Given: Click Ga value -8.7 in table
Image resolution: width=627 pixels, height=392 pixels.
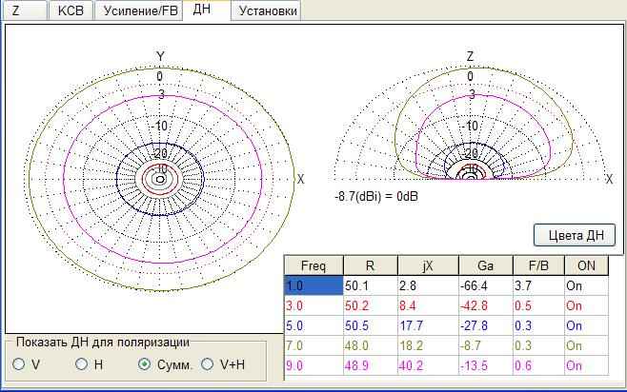Looking at the screenshot, I should (x=485, y=345).
